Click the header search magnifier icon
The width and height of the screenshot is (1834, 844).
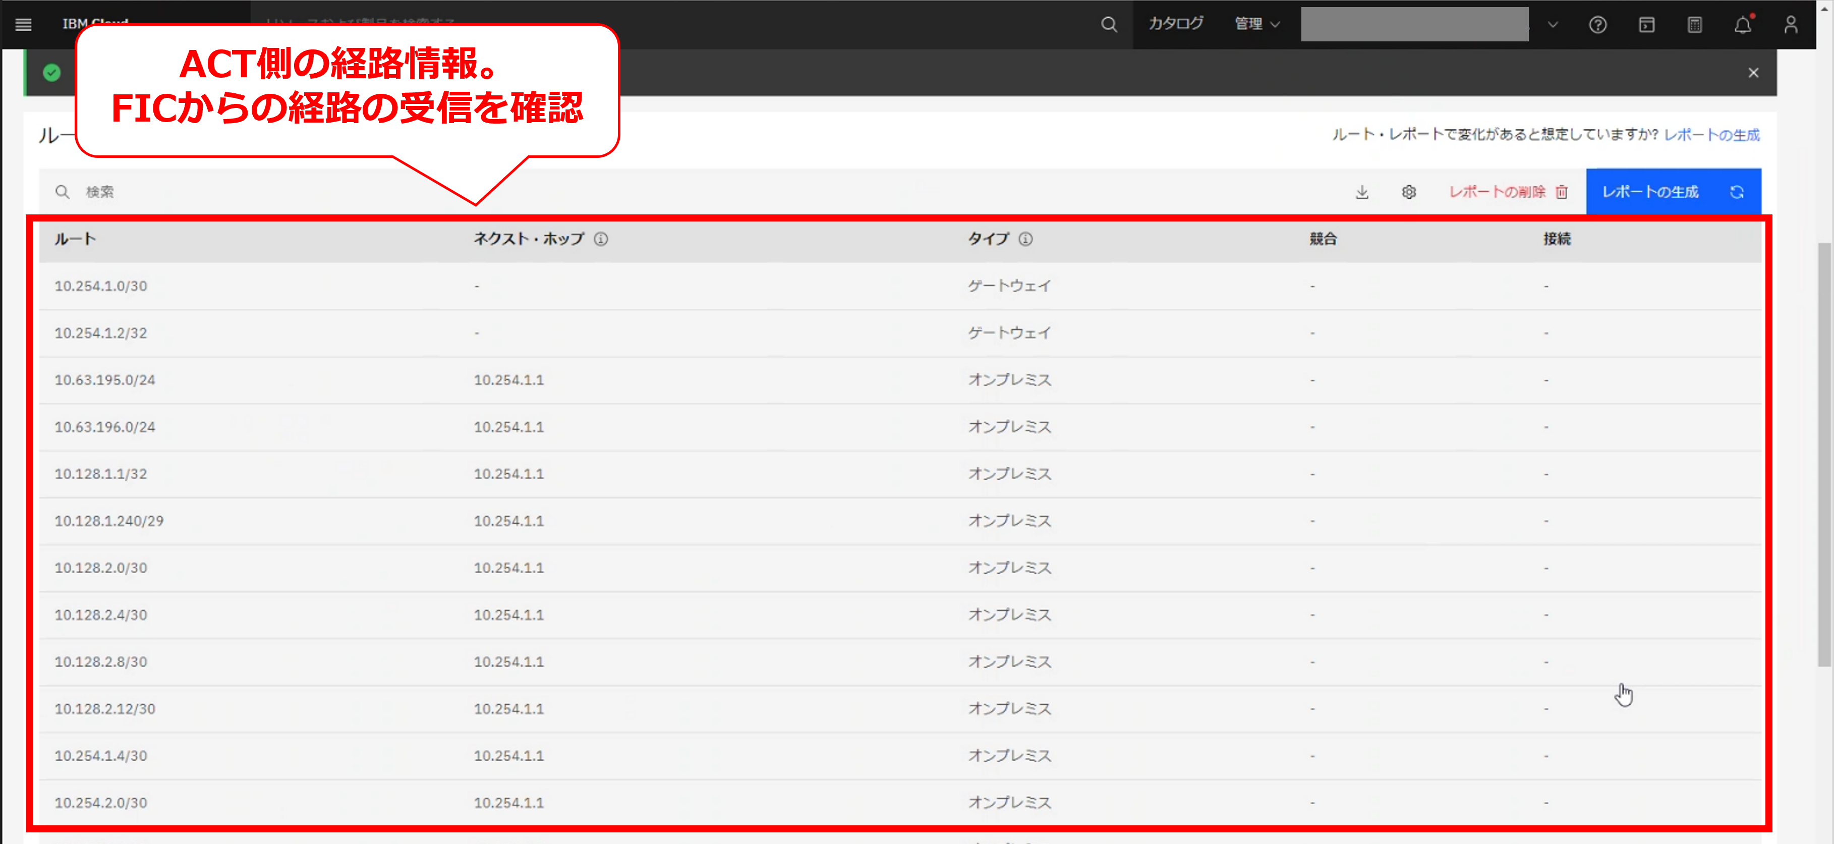(1109, 24)
